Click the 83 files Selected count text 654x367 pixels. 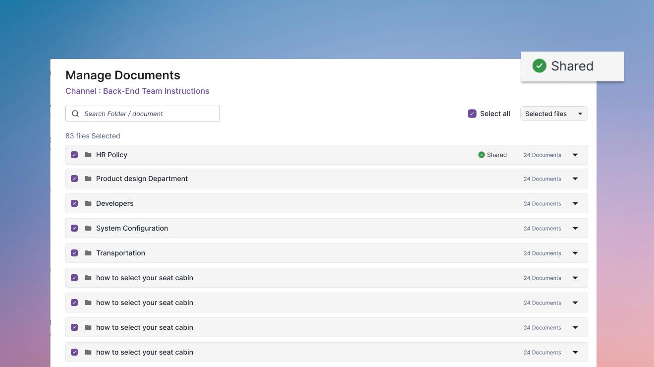click(x=93, y=136)
